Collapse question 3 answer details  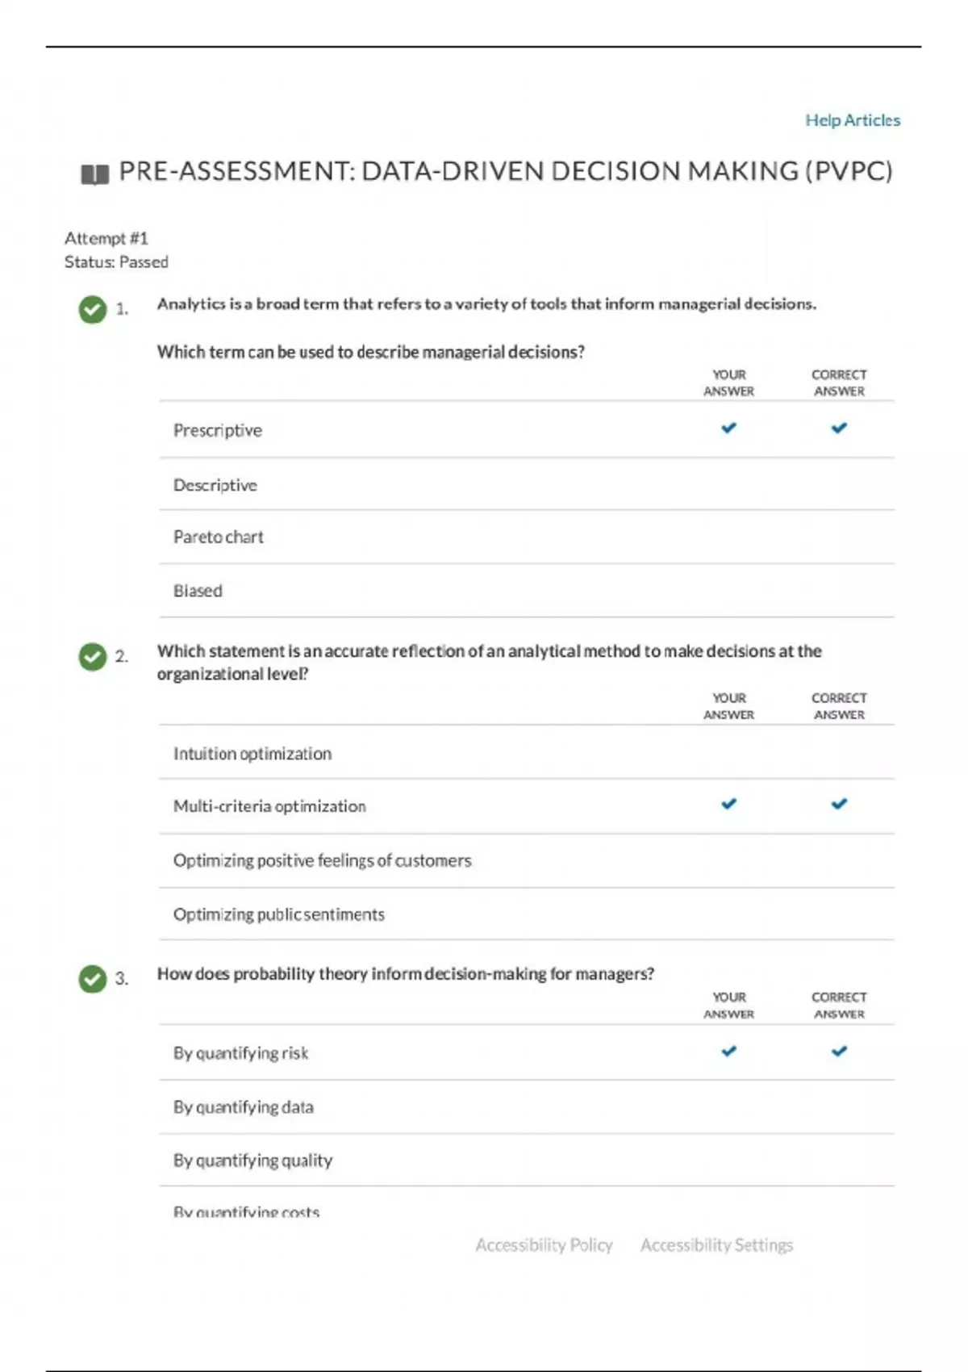pyautogui.click(x=407, y=973)
